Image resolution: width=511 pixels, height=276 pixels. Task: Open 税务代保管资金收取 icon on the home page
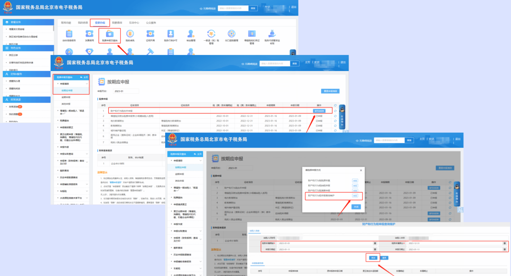(x=272, y=34)
